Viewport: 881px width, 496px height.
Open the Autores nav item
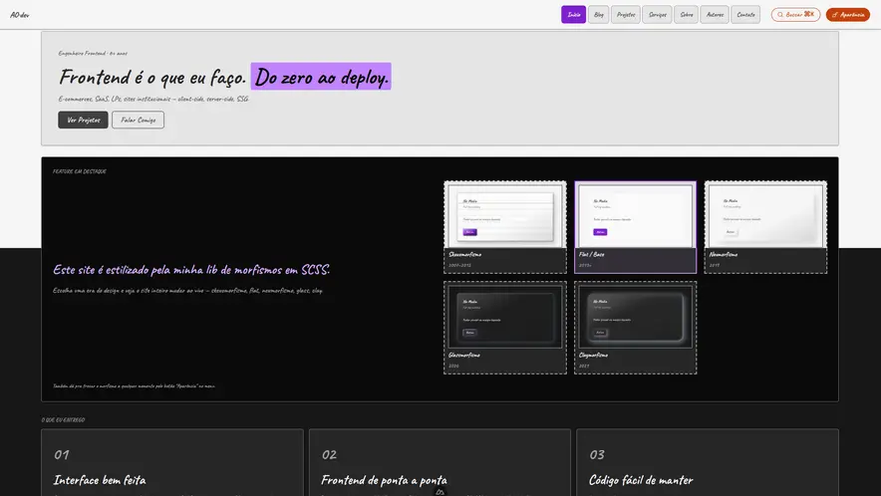[715, 15]
